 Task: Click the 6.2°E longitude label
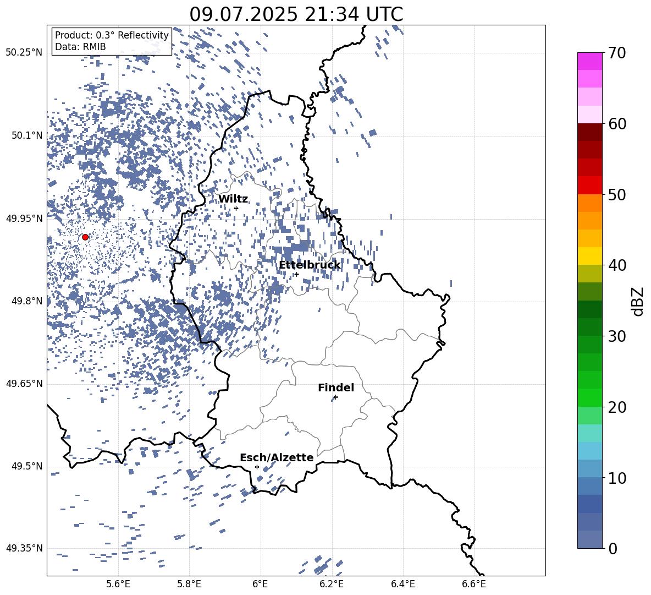[x=332, y=584]
